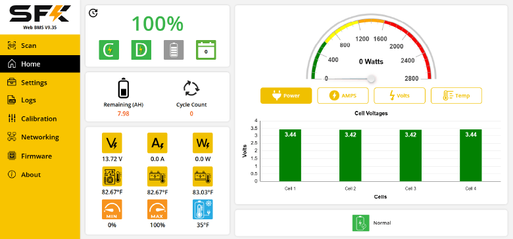Image resolution: width=513 pixels, height=239 pixels.
Task: Click the 0.0 W power reading
Action: click(203, 159)
